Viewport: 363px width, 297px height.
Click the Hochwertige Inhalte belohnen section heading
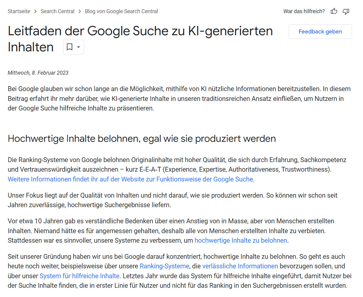[x=142, y=139]
